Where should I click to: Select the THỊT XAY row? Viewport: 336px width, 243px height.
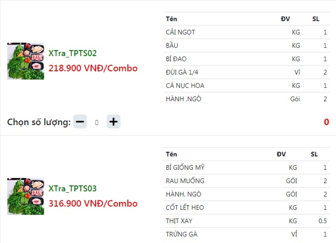pos(247,221)
